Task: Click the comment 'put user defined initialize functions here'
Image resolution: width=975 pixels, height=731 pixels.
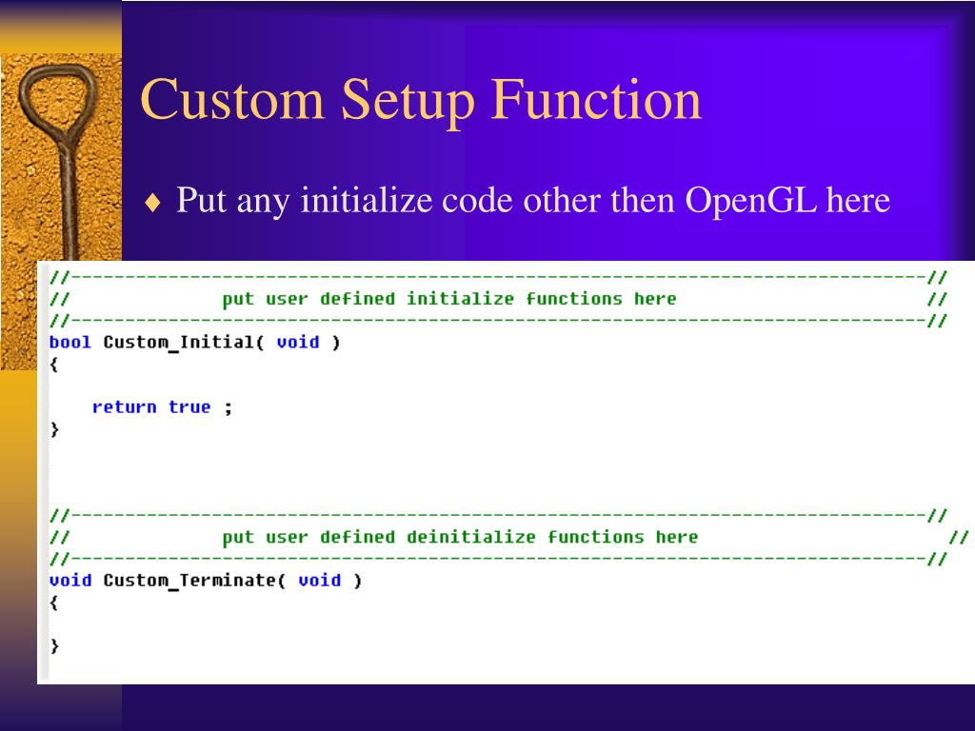Action: point(449,300)
